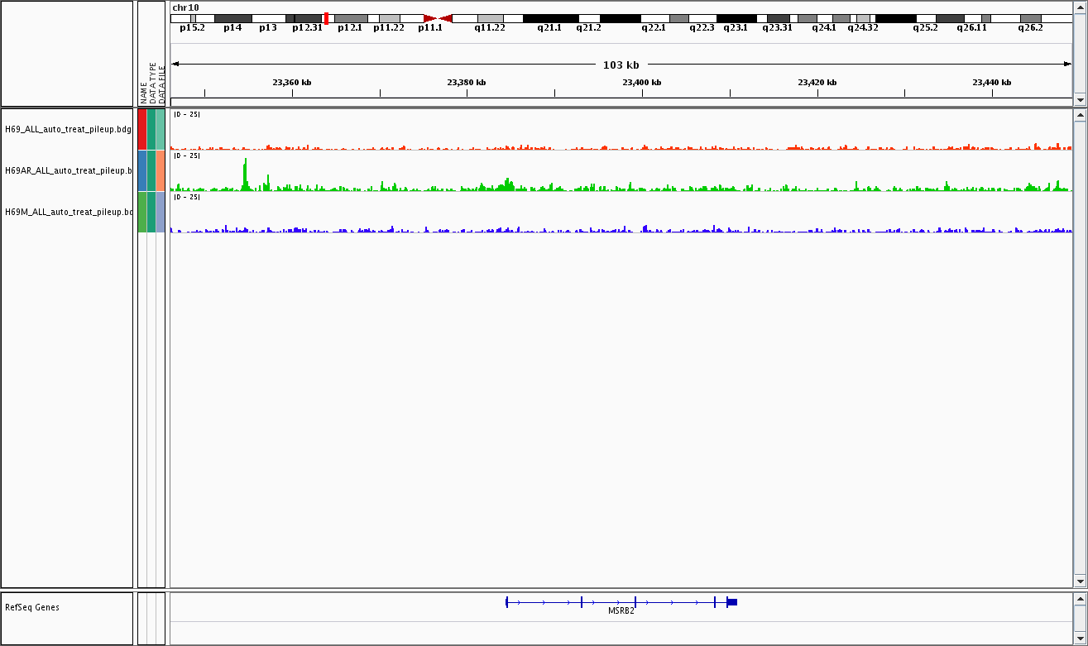Select the H69M_ALL_auto_treat_pileup track name
This screenshot has width=1088, height=646.
pyautogui.click(x=68, y=212)
